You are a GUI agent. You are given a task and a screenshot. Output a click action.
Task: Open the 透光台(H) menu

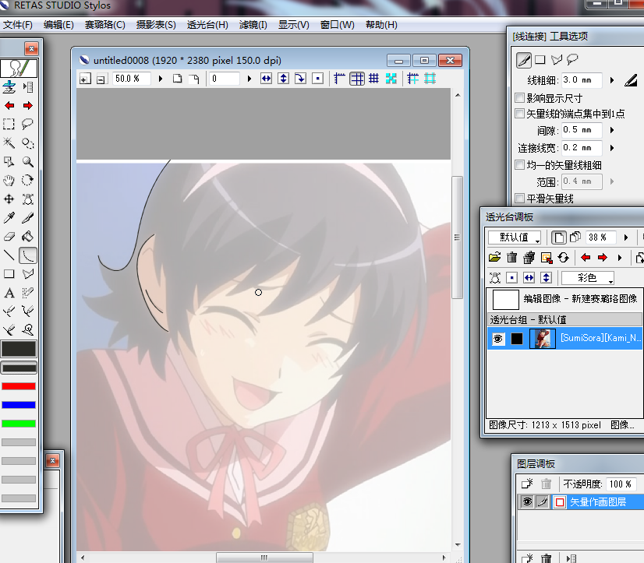(207, 25)
